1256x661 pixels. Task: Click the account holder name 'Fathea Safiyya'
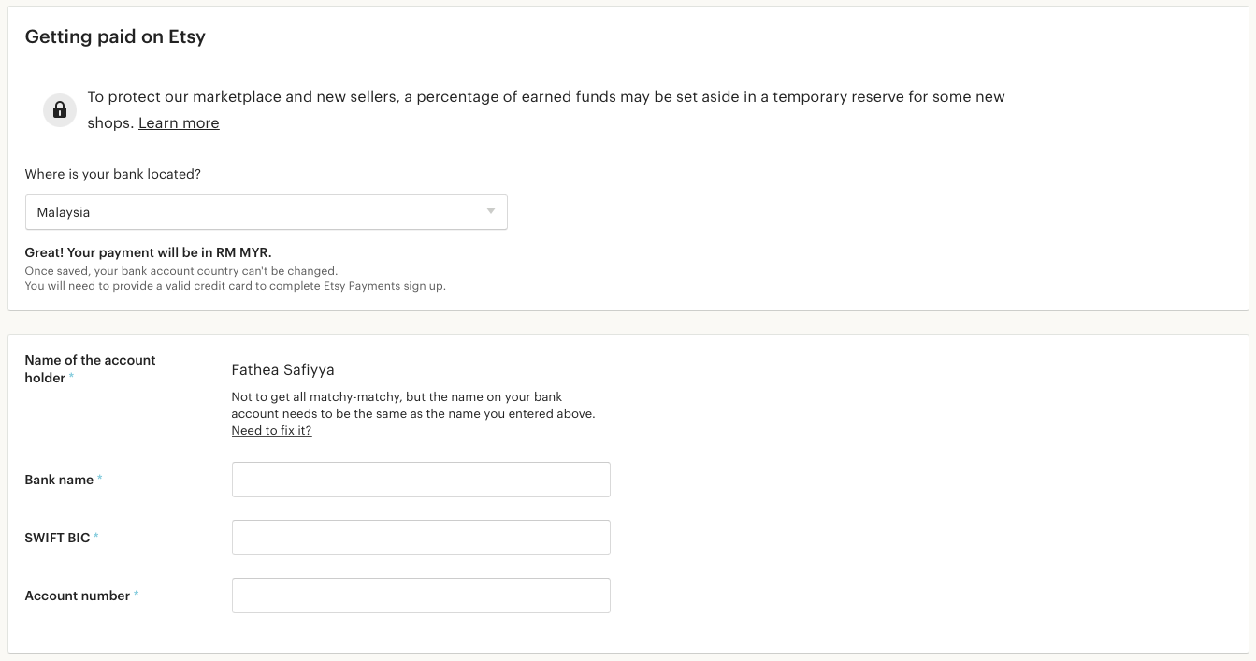282,370
